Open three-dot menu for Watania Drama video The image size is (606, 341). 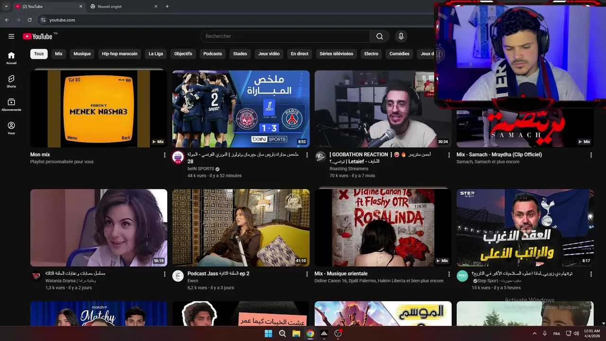click(x=165, y=274)
